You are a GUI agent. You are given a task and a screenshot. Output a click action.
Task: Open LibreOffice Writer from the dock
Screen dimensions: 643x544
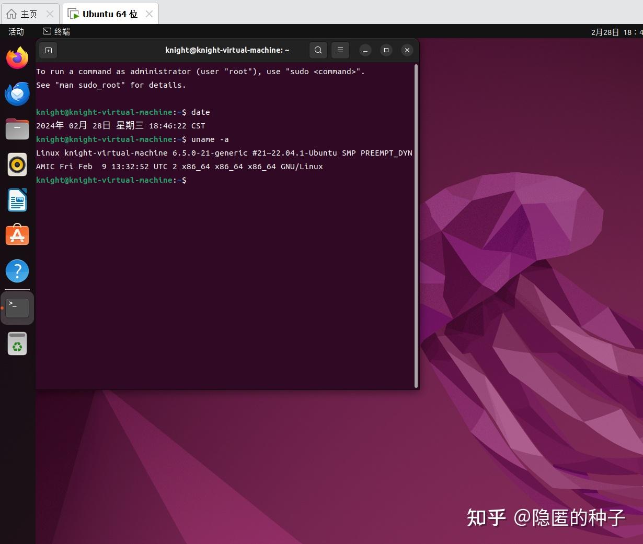pyautogui.click(x=17, y=200)
